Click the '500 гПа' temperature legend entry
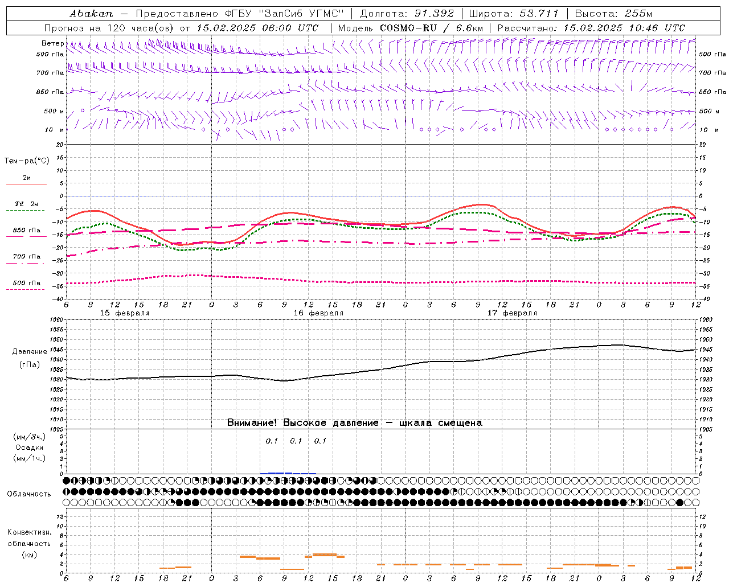This screenshot has height=583, width=729. tap(27, 283)
